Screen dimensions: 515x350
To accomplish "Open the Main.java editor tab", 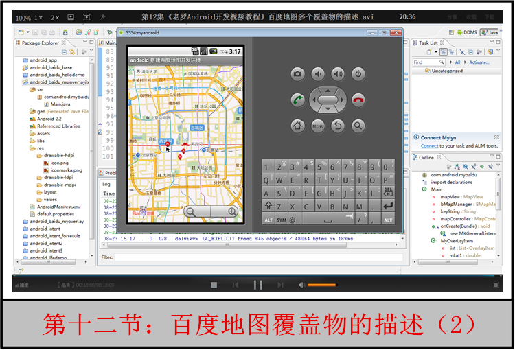I will click(x=108, y=43).
